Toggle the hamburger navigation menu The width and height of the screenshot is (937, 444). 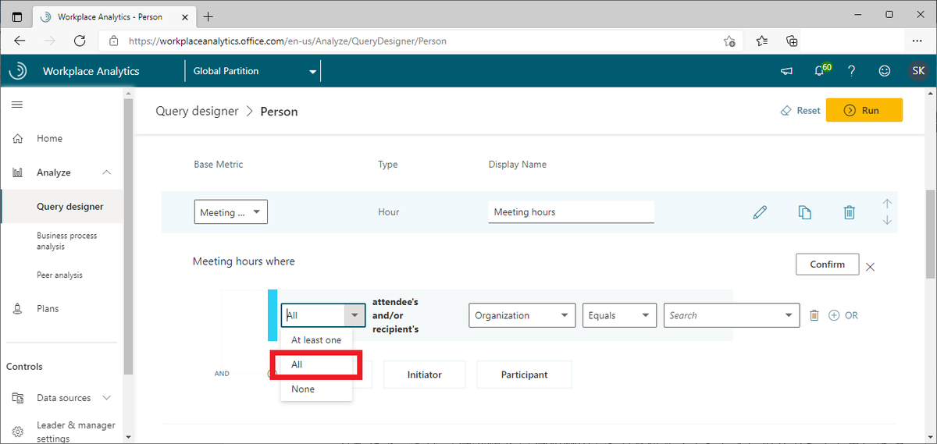(16, 105)
